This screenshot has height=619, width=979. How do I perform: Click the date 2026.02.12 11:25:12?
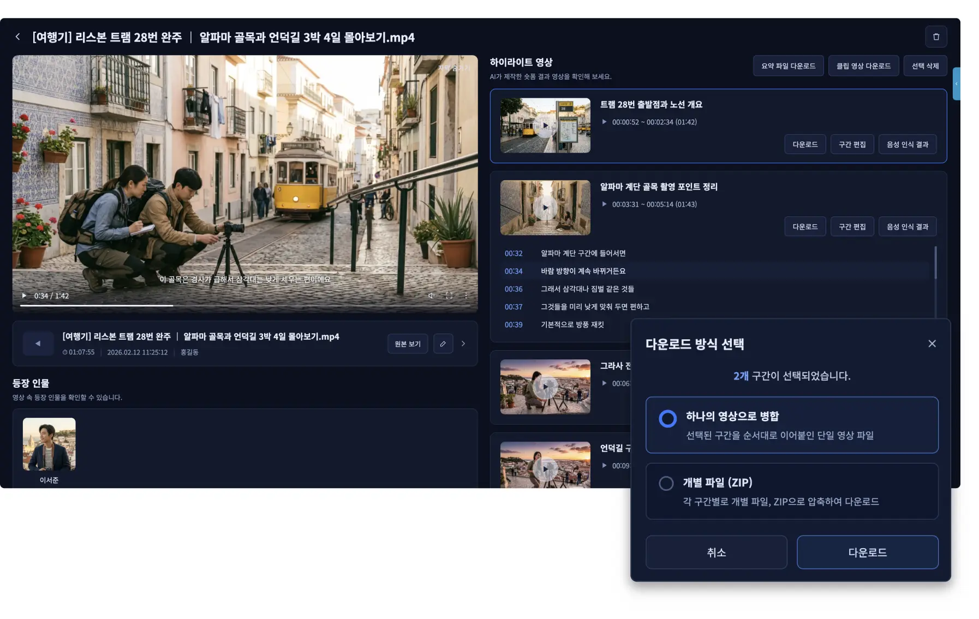tap(137, 352)
